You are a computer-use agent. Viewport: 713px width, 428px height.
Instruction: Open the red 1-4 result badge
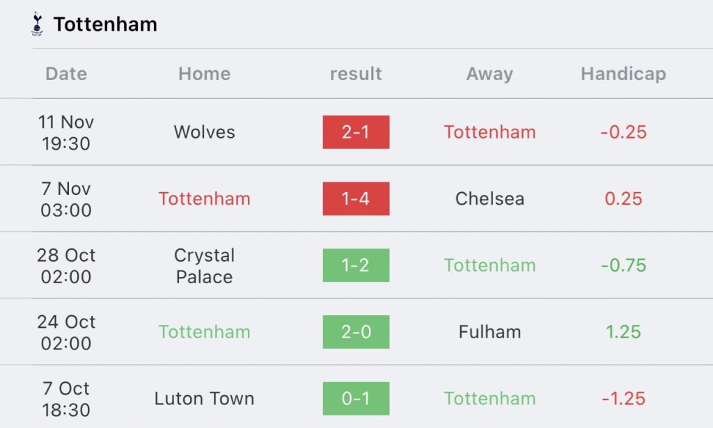pos(356,198)
